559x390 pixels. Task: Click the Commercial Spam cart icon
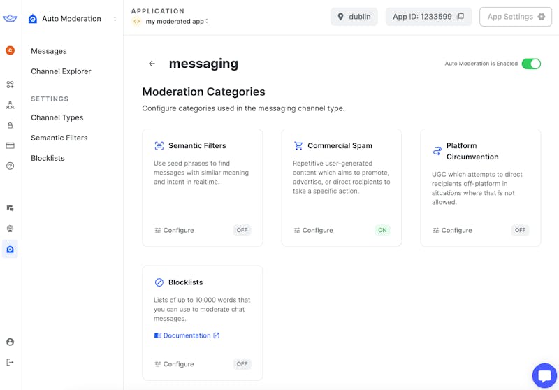coord(298,145)
